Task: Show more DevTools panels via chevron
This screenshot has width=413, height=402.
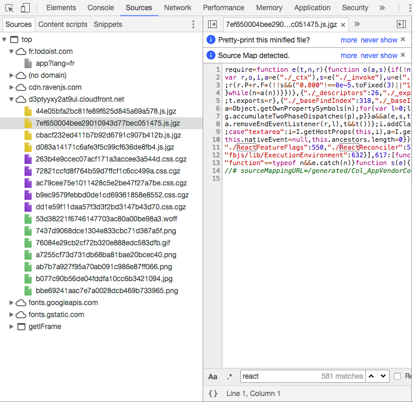Action: (382, 8)
